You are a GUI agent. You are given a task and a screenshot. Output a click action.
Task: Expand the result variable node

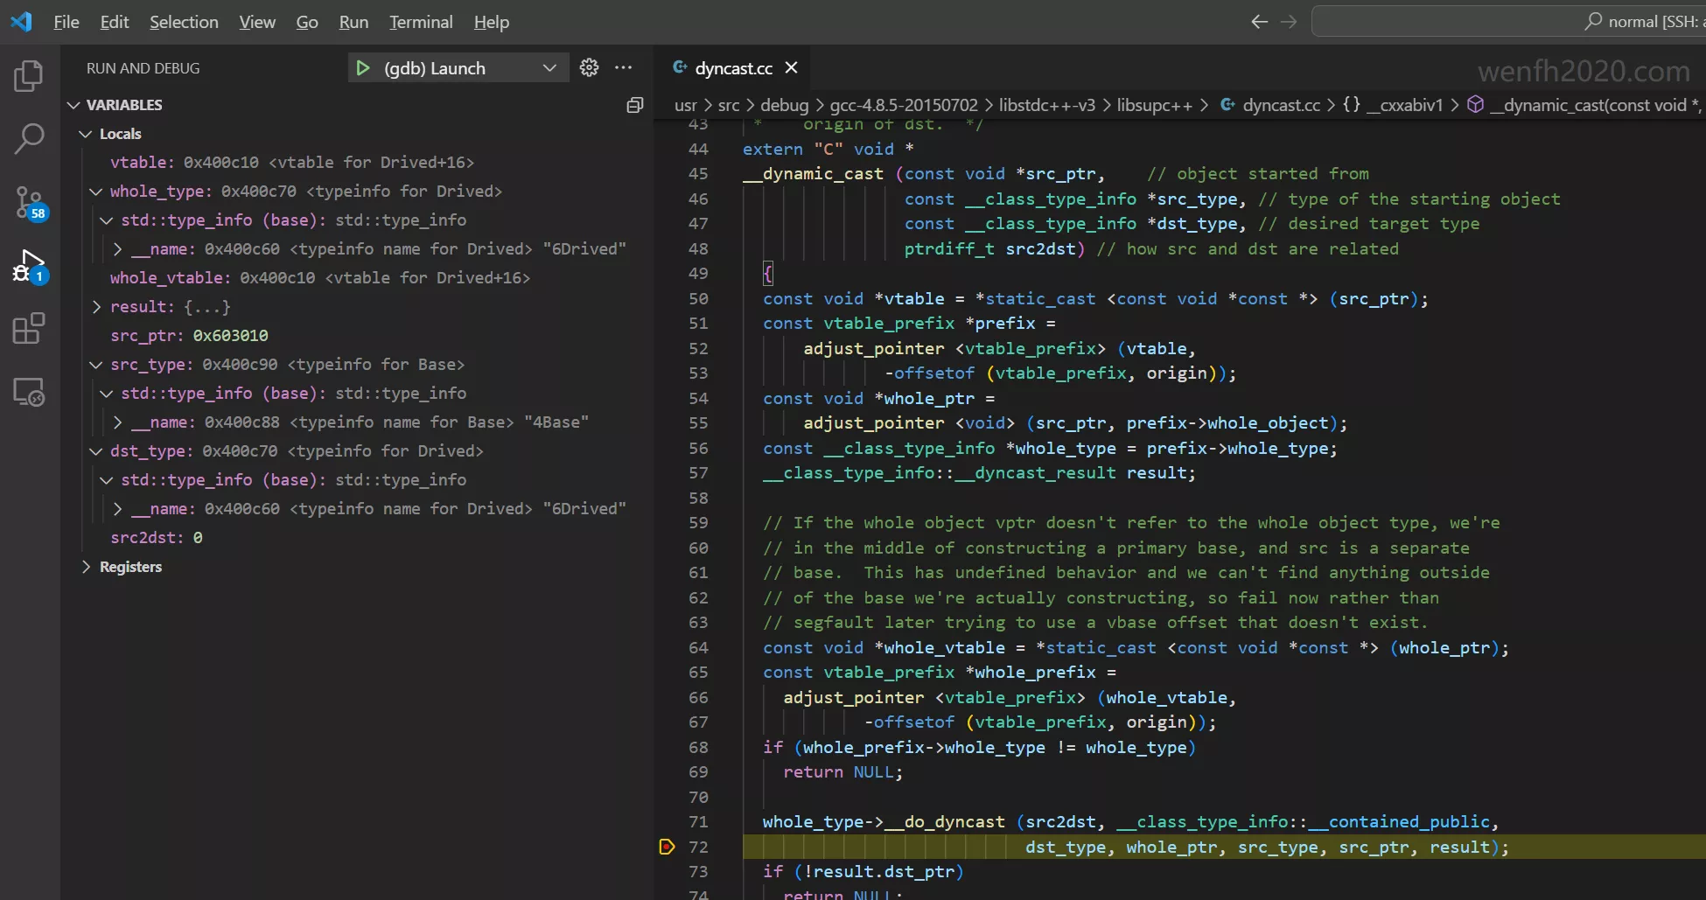[97, 307]
